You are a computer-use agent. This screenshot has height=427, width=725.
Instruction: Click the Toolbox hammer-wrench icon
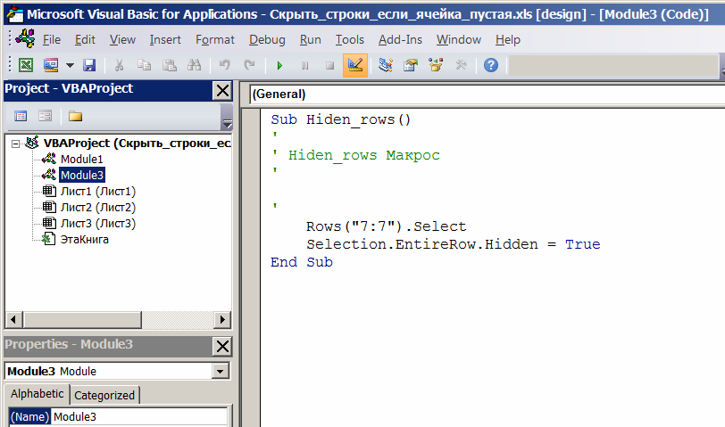point(461,65)
